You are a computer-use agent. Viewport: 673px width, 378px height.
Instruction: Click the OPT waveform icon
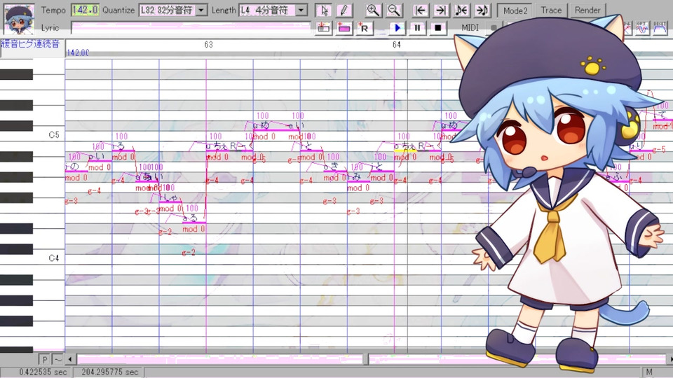pyautogui.click(x=642, y=28)
